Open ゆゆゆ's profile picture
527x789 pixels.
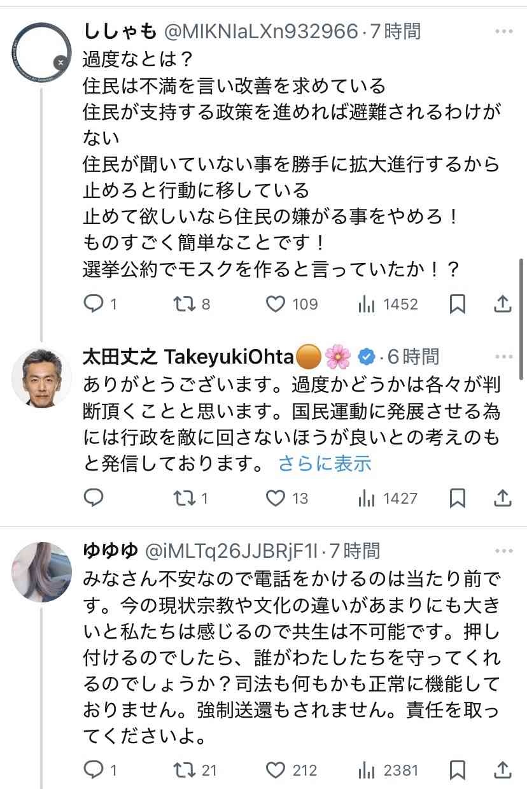(42, 572)
